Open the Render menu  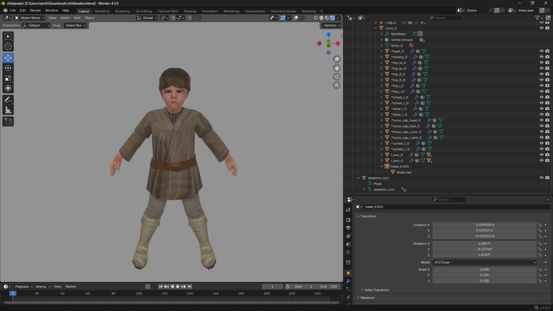tap(35, 10)
